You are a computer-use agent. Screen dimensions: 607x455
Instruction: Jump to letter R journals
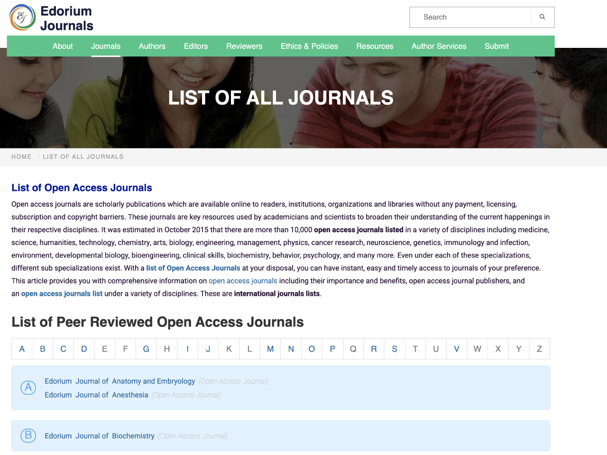click(374, 349)
